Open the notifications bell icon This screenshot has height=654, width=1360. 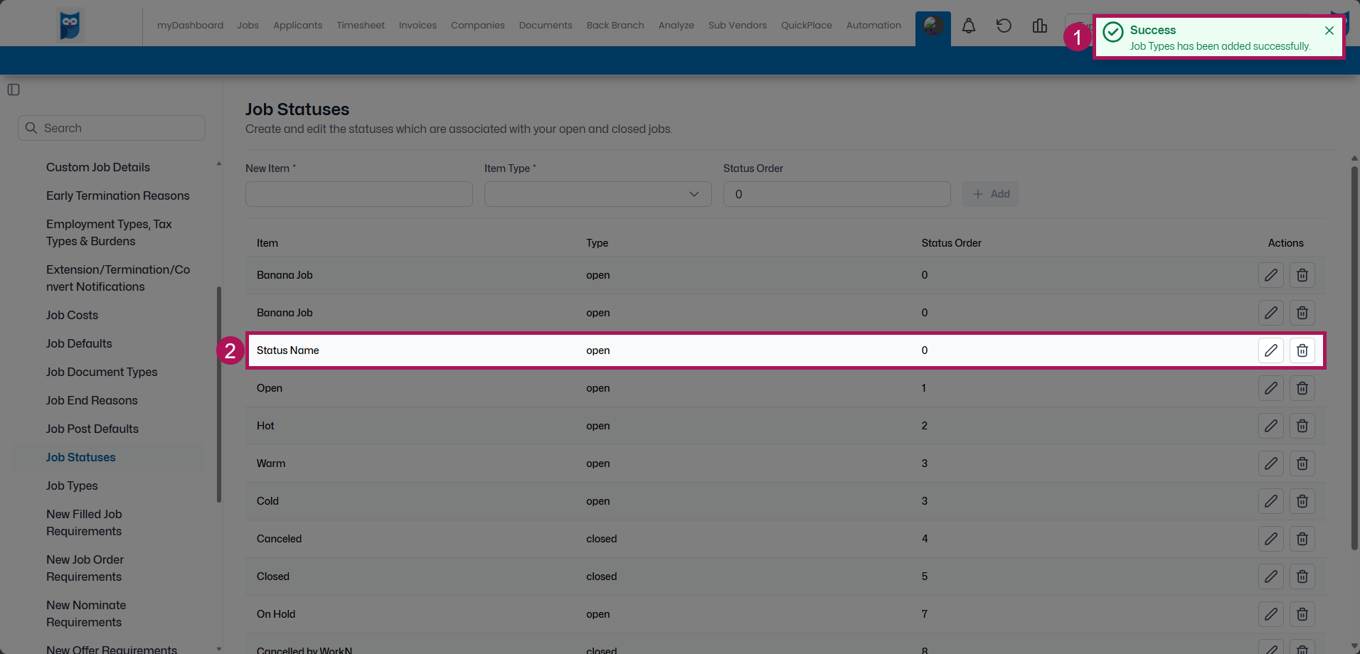[x=968, y=26]
